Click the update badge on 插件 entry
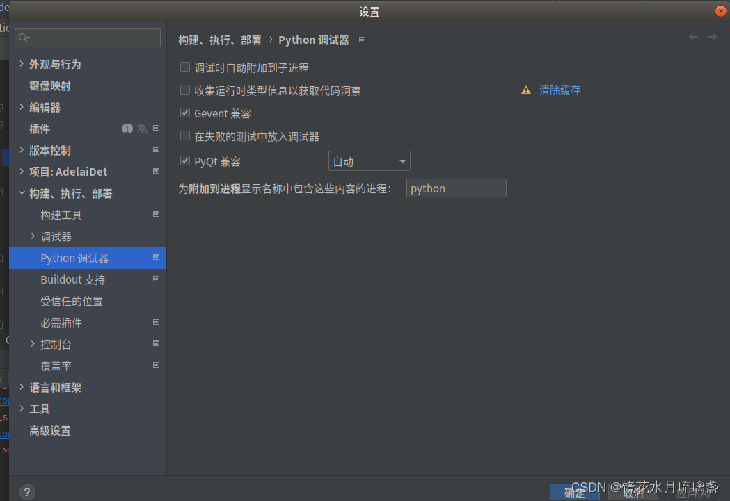The width and height of the screenshot is (730, 501). point(126,129)
